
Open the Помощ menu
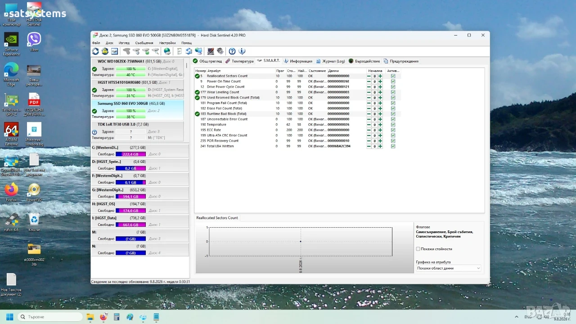pos(186,43)
